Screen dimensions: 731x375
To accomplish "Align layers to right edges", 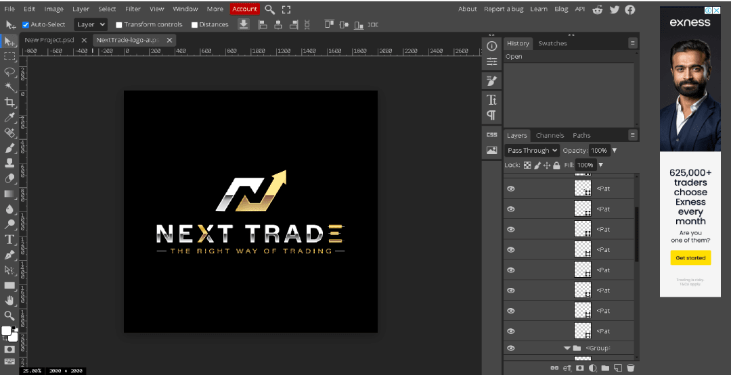I will [x=293, y=24].
